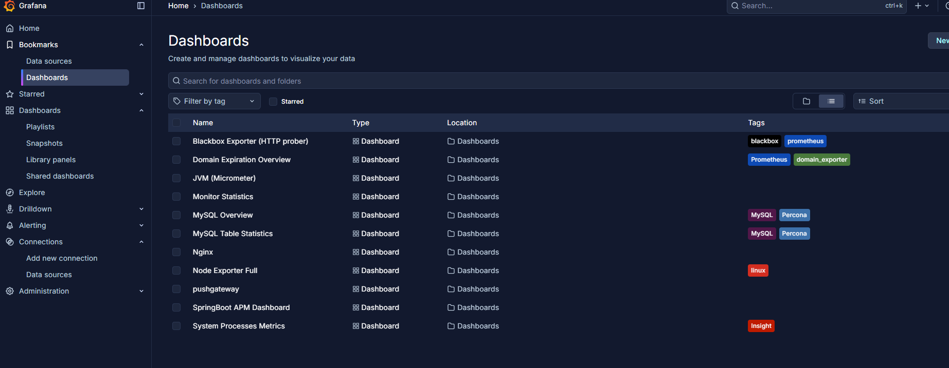Image resolution: width=949 pixels, height=368 pixels.
Task: Open the Nginx dashboard link
Action: pos(203,252)
